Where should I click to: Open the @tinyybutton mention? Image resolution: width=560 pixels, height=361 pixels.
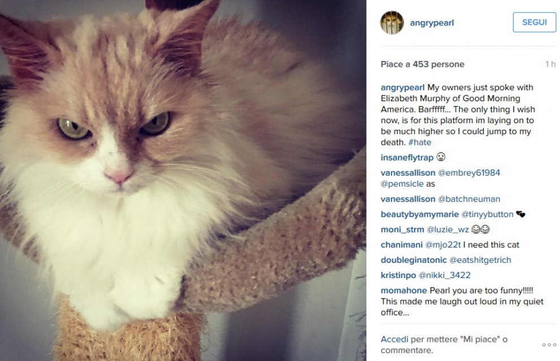488,214
